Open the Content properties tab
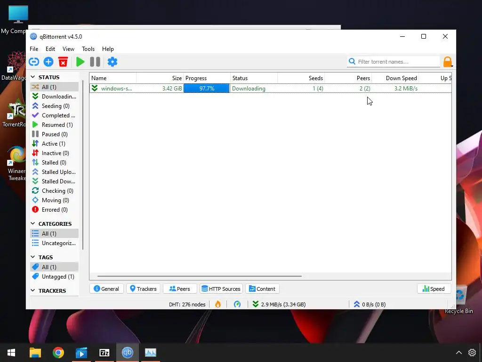This screenshot has height=362, width=482. (x=262, y=289)
